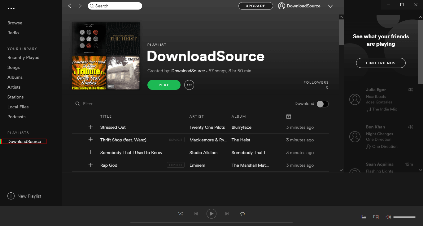Open Browse in the sidebar

pyautogui.click(x=15, y=23)
